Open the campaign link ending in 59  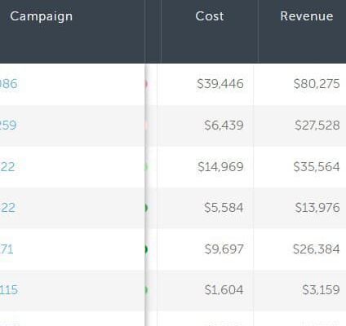coord(8,126)
